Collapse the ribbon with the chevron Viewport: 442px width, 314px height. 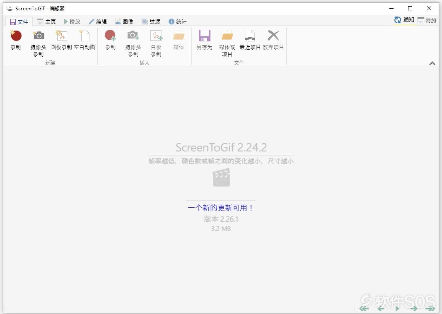432,63
